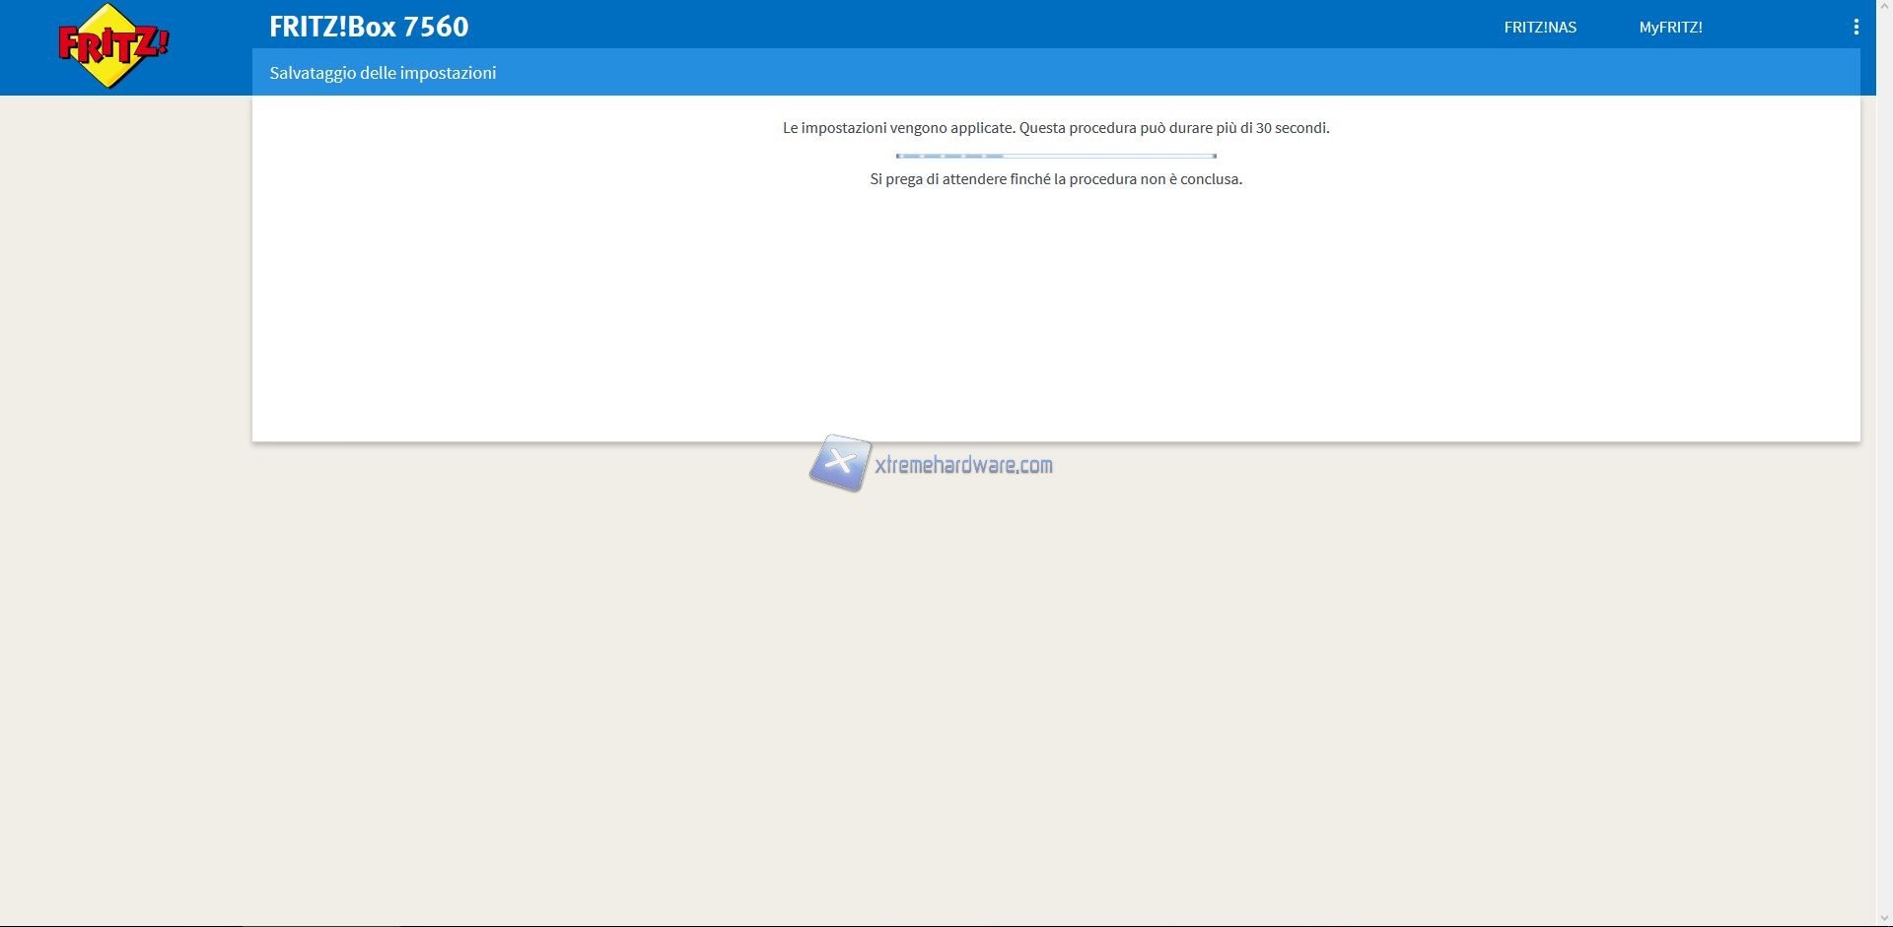The width and height of the screenshot is (1893, 927).
Task: Click the scrollbar up arrow
Action: pos(1884,6)
